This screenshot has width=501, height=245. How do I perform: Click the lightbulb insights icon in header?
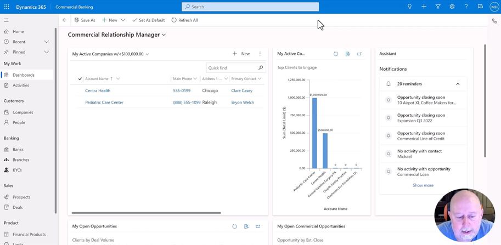409,7
